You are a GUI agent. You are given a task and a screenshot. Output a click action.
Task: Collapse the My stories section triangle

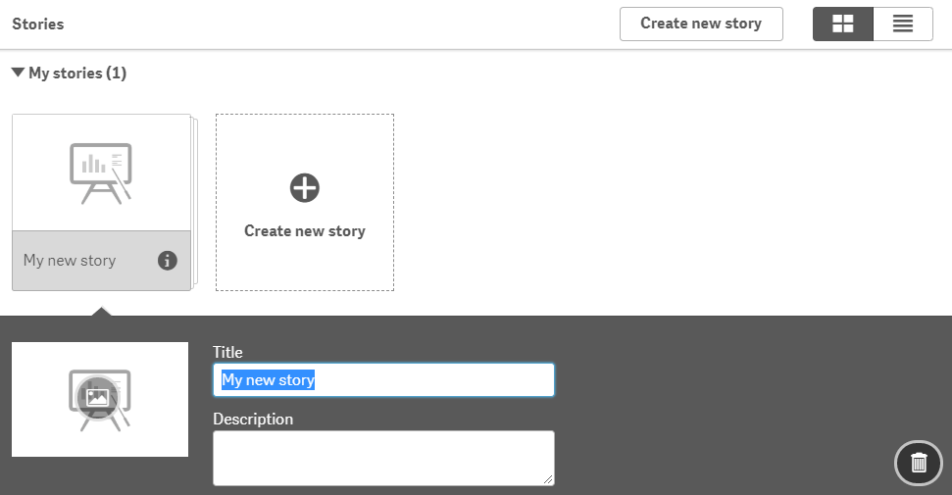pos(18,73)
